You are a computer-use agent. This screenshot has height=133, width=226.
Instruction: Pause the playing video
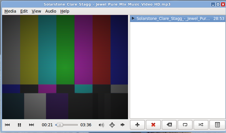click(x=19, y=125)
